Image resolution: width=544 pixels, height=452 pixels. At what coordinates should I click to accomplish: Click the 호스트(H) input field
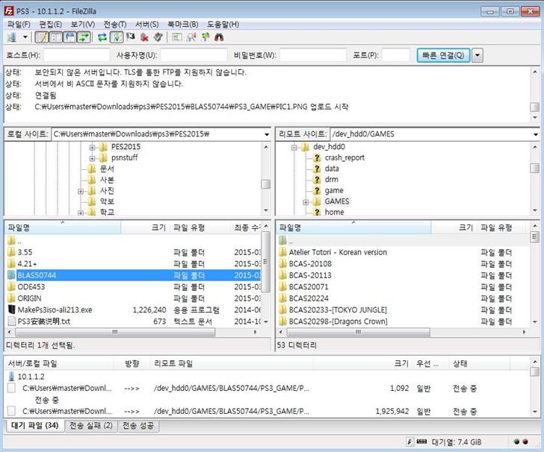pos(76,55)
